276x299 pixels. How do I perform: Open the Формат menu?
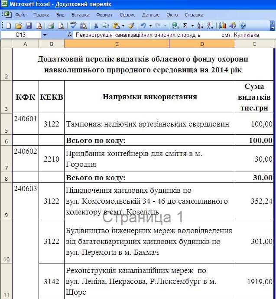(104, 15)
